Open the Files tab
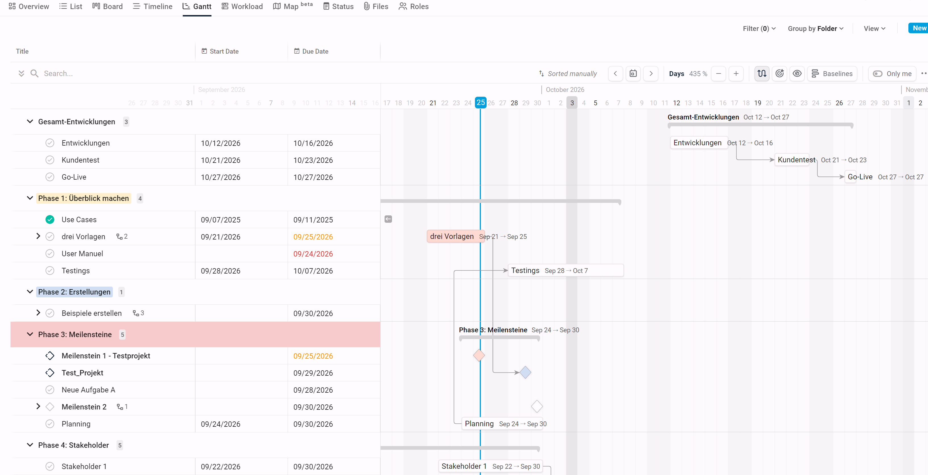The image size is (928, 475). click(x=376, y=7)
